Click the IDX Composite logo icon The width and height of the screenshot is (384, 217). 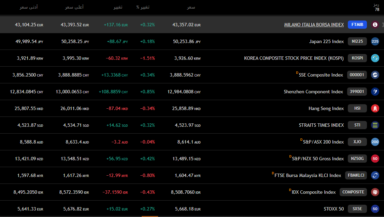[375, 192]
